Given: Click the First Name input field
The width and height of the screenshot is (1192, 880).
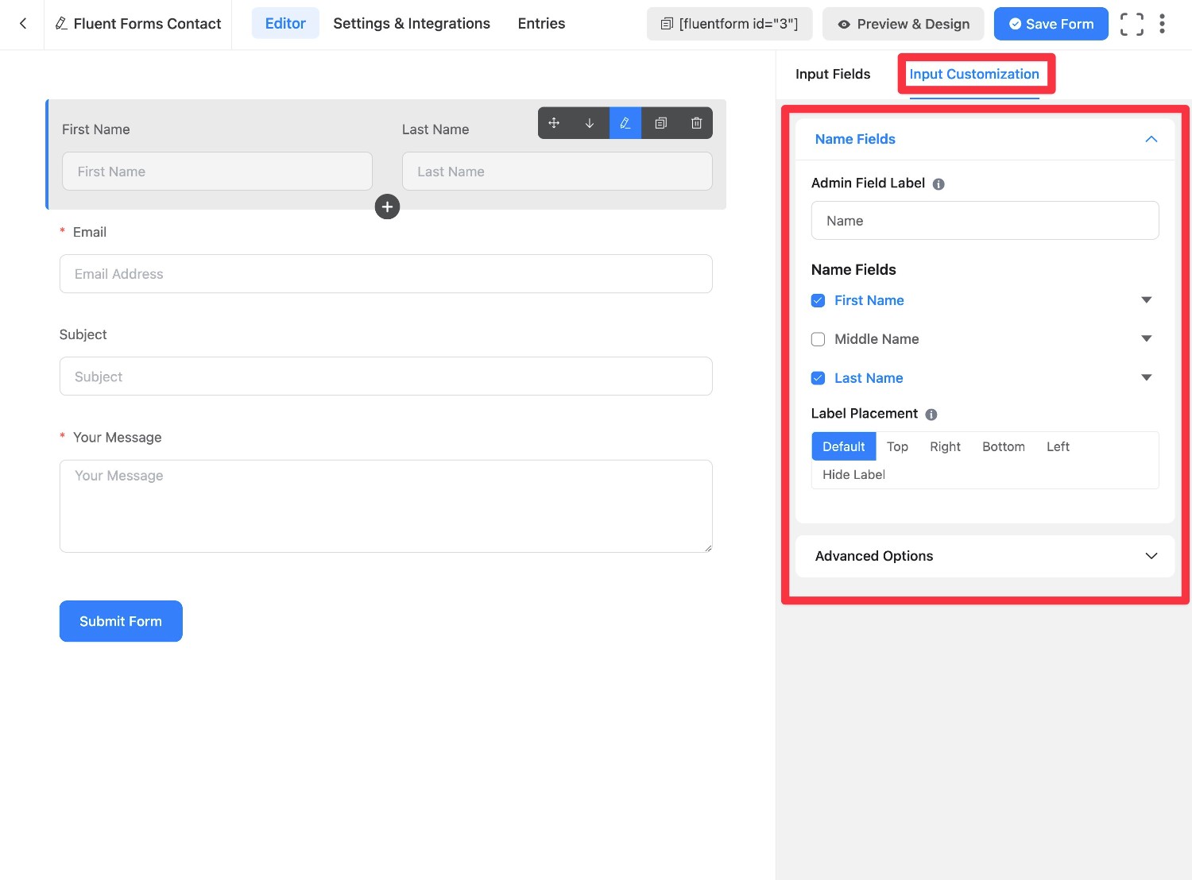Looking at the screenshot, I should click(x=217, y=172).
